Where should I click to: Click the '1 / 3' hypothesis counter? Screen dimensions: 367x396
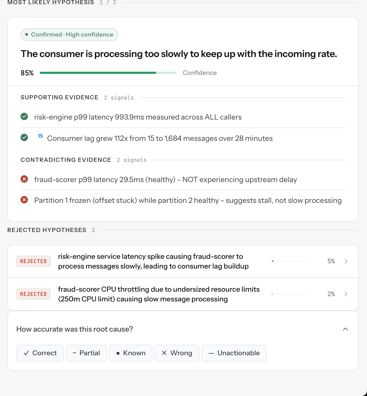(108, 2)
